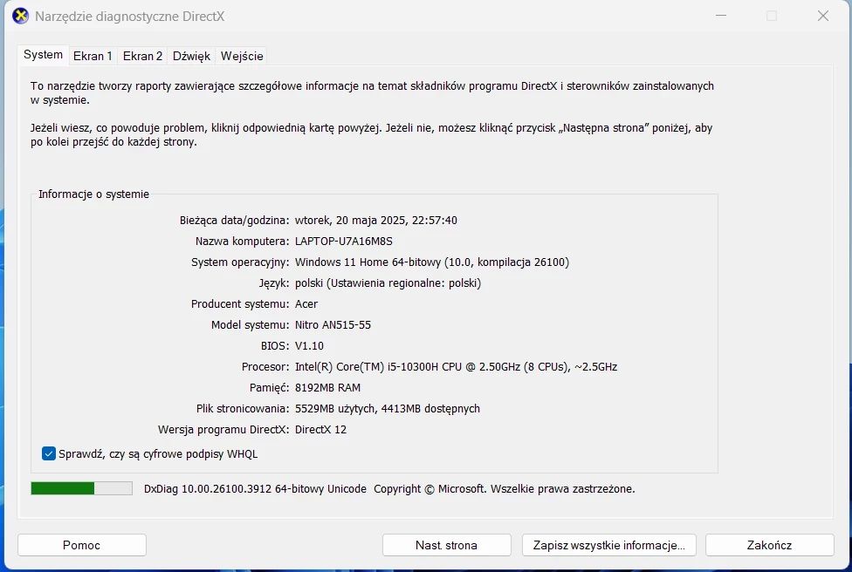
Task: Click language value 'polski (Ustawienia regionalne: polski)'
Action: (388, 283)
